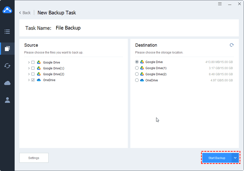Select Google Drive destination radio button
244x171 pixels.
click(137, 62)
